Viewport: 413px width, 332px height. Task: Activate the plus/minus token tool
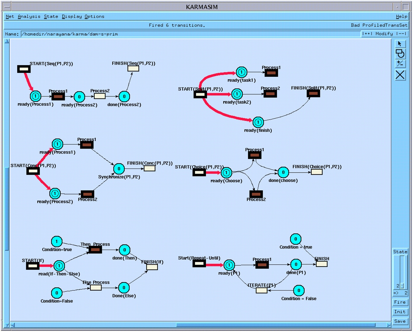(x=400, y=64)
